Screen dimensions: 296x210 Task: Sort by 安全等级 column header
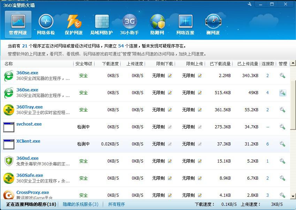84,64
